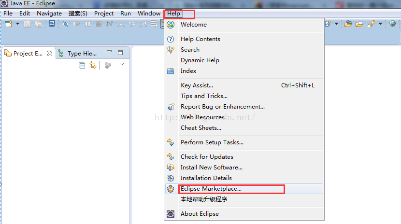Open the New wizard dropdown arrow
This screenshot has width=401, height=224.
click(x=18, y=24)
